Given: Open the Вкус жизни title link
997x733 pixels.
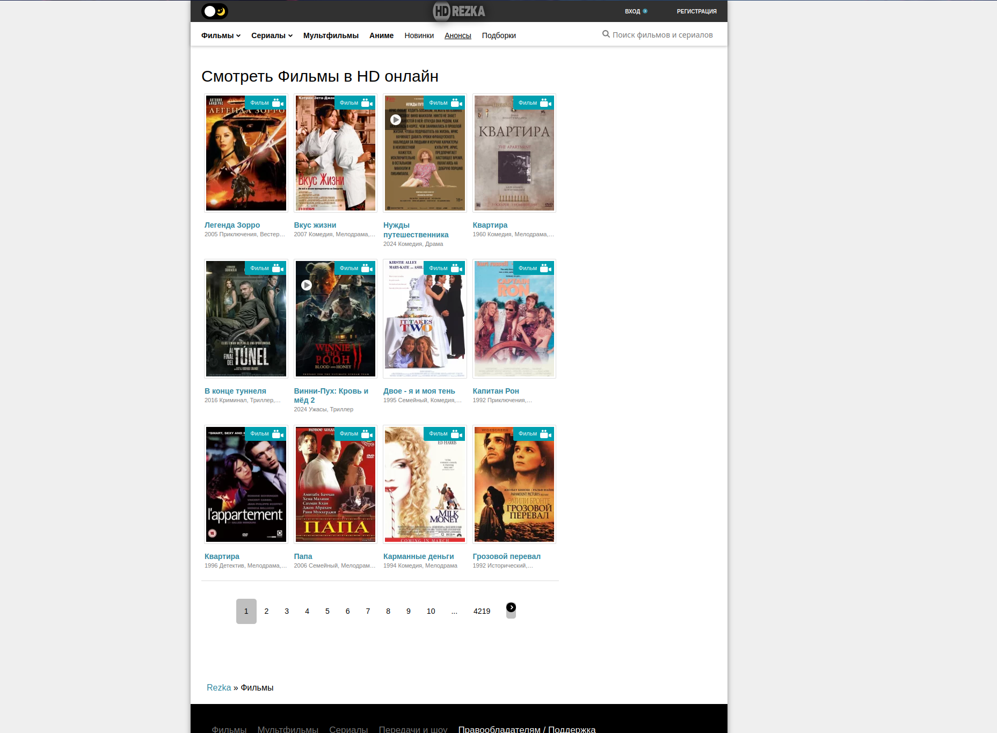Looking at the screenshot, I should click(x=315, y=225).
